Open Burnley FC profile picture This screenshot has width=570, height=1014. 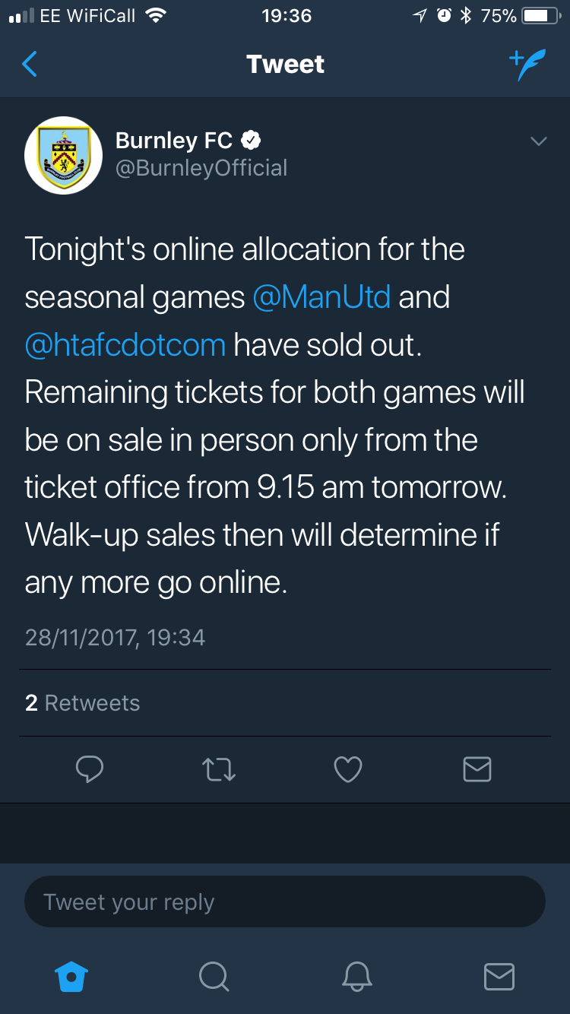(64, 155)
